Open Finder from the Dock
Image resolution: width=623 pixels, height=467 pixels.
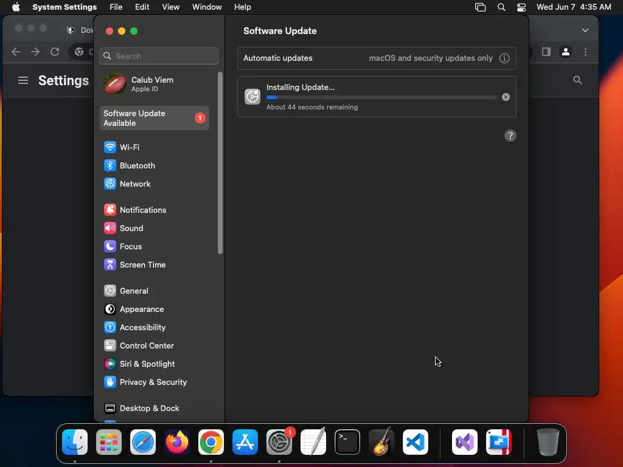point(75,442)
